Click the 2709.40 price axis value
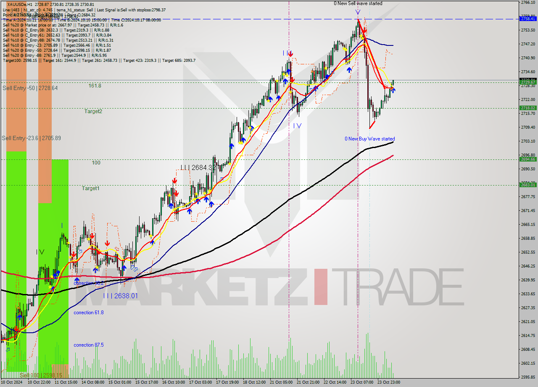This screenshot has width=538, height=387. (x=528, y=127)
